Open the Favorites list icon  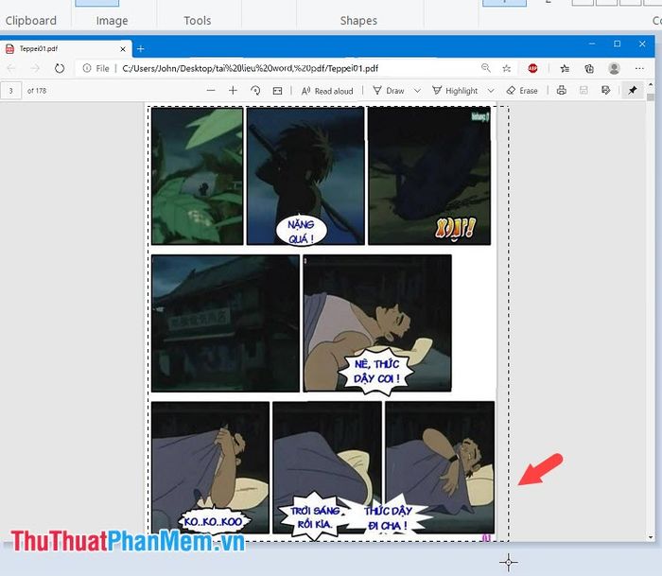pyautogui.click(x=565, y=68)
